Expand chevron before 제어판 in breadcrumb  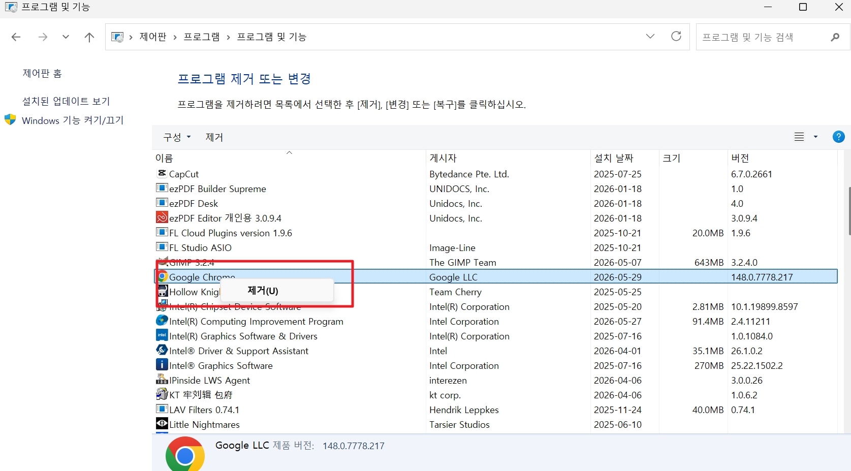[131, 37]
